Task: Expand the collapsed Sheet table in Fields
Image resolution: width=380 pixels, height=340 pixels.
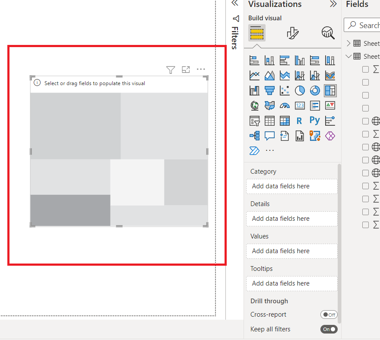Action: [348, 43]
